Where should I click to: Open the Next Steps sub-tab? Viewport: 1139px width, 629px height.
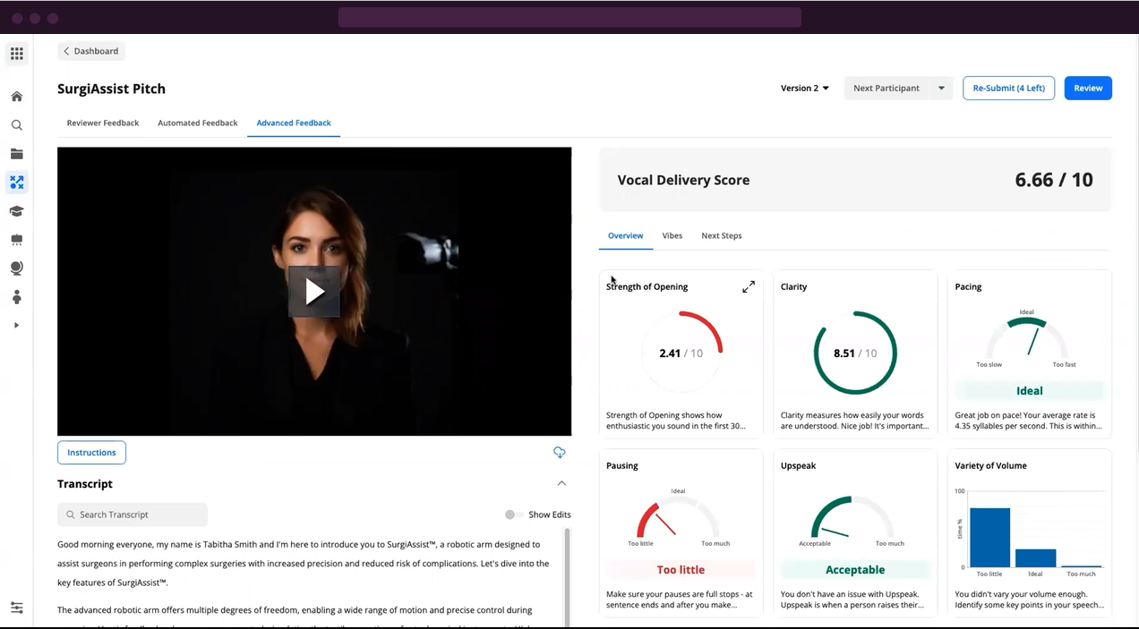721,235
